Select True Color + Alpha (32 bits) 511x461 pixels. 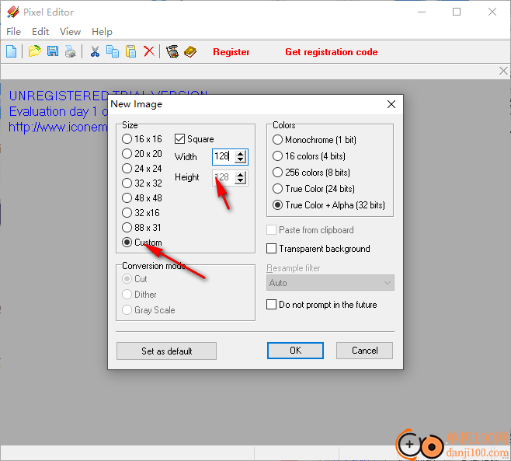point(328,205)
